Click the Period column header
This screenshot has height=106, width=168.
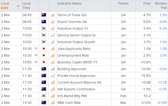point(123,4)
